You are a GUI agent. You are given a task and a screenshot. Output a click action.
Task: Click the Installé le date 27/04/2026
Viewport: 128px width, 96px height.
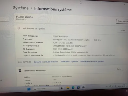pyautogui.click(x=57, y=82)
